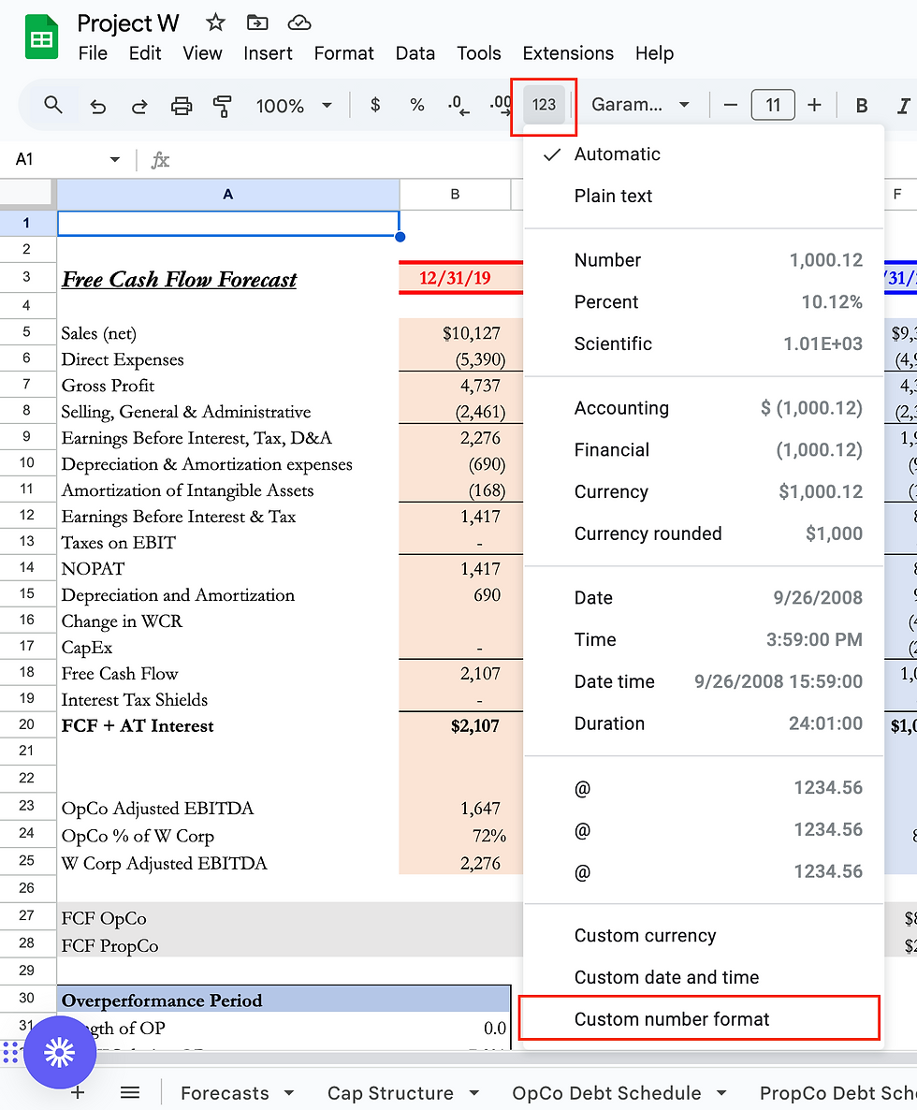Choose Custom number format option

coord(672,1019)
